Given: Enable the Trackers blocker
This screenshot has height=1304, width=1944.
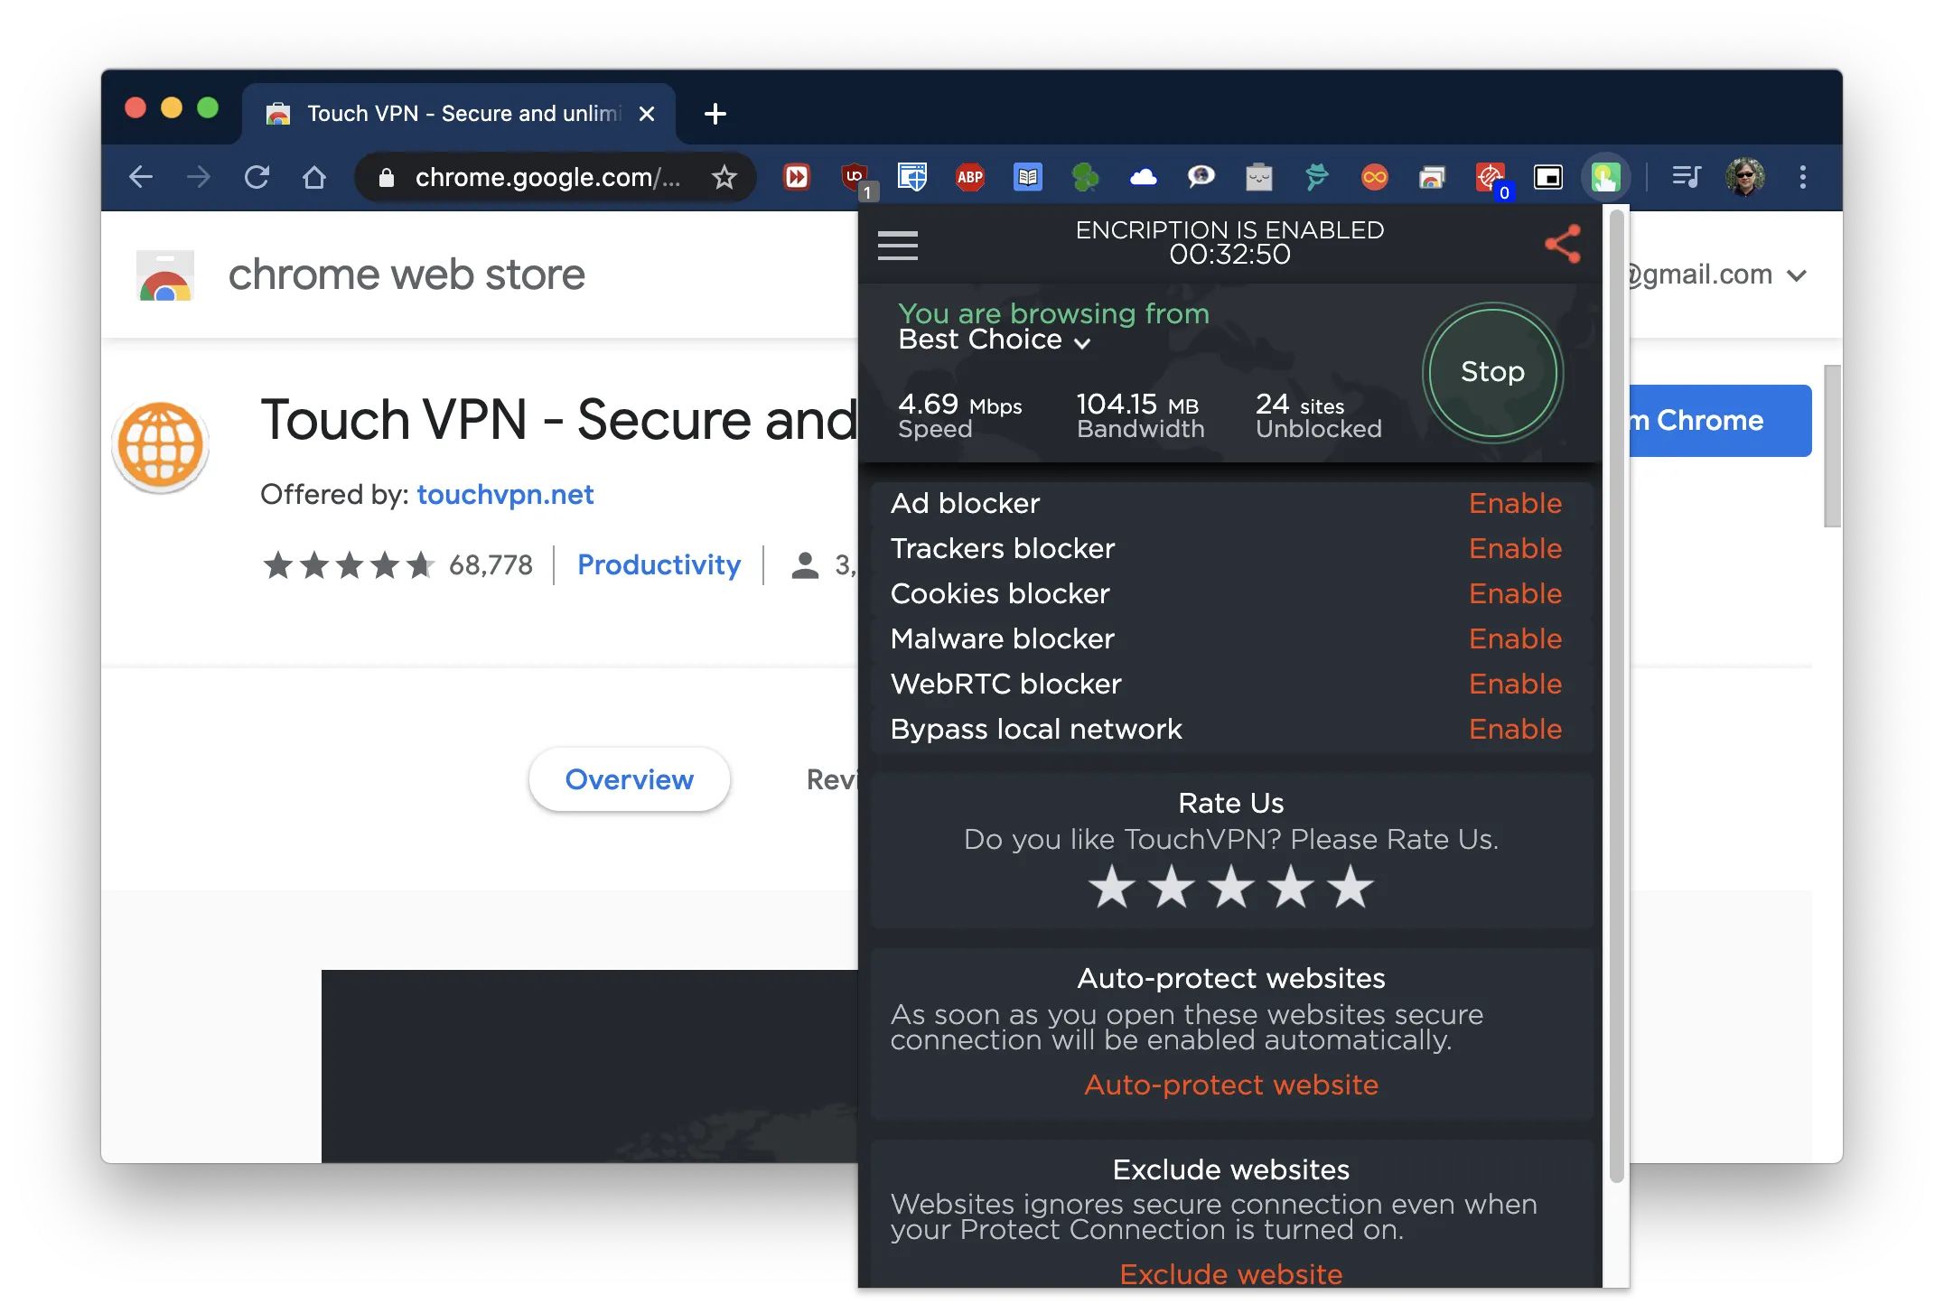Looking at the screenshot, I should (x=1515, y=548).
